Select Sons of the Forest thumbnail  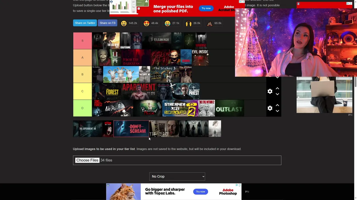[x=98, y=108]
